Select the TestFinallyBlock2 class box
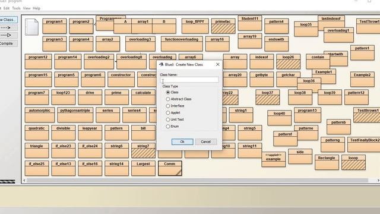Screen dimensions: 380x214 364,144
